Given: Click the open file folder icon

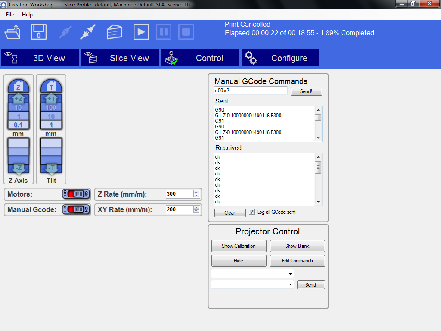Looking at the screenshot, I should click(x=12, y=32).
